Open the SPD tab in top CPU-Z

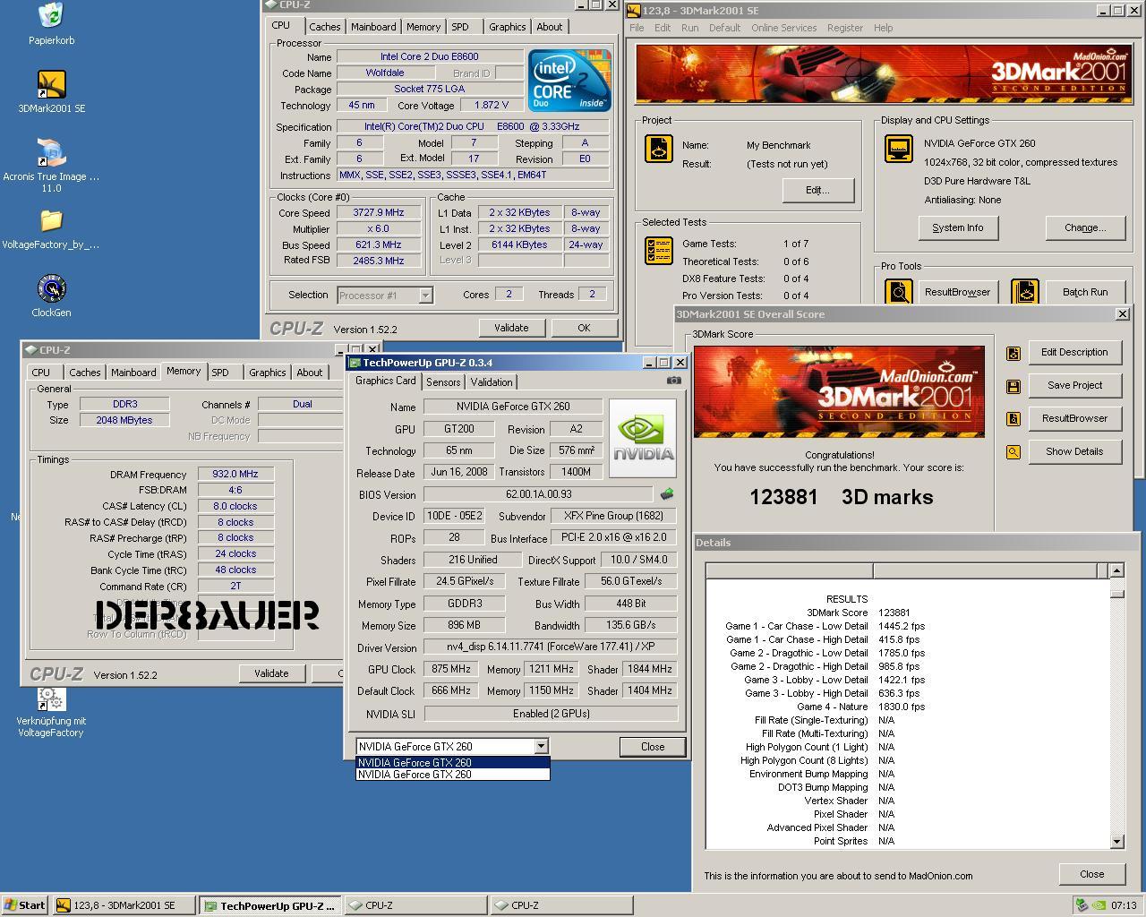[460, 27]
